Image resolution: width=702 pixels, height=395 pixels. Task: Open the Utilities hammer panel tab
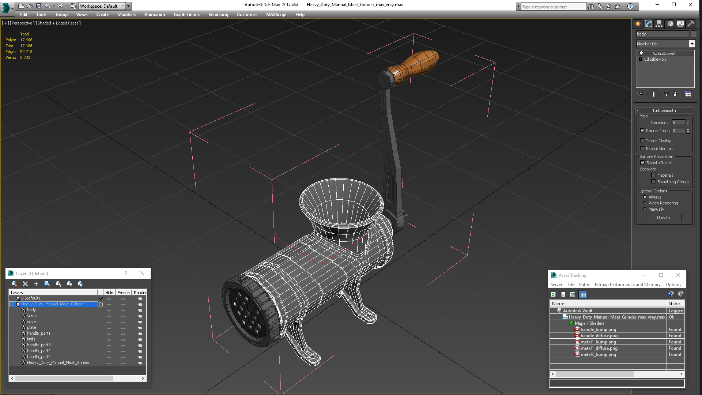(690, 24)
